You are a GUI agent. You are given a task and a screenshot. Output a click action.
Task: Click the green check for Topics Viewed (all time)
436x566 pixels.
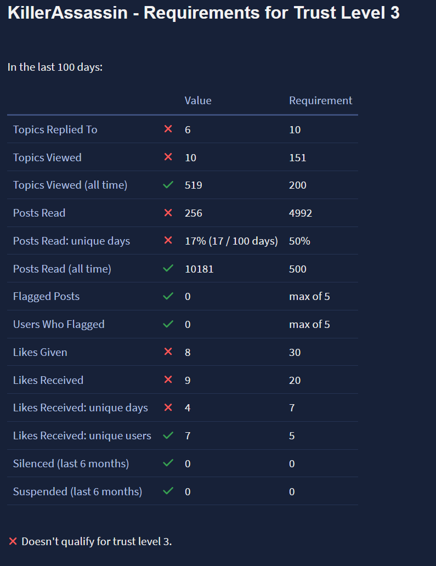(168, 185)
